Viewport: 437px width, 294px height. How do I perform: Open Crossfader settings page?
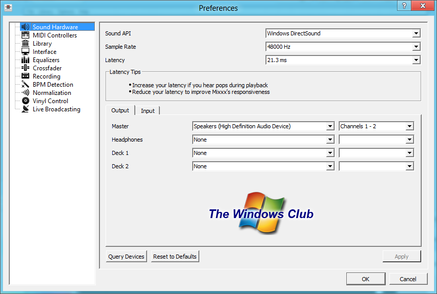pyautogui.click(x=47, y=68)
